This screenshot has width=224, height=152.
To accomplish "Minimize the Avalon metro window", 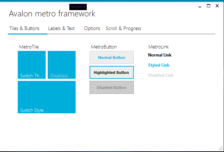I will [199, 6].
